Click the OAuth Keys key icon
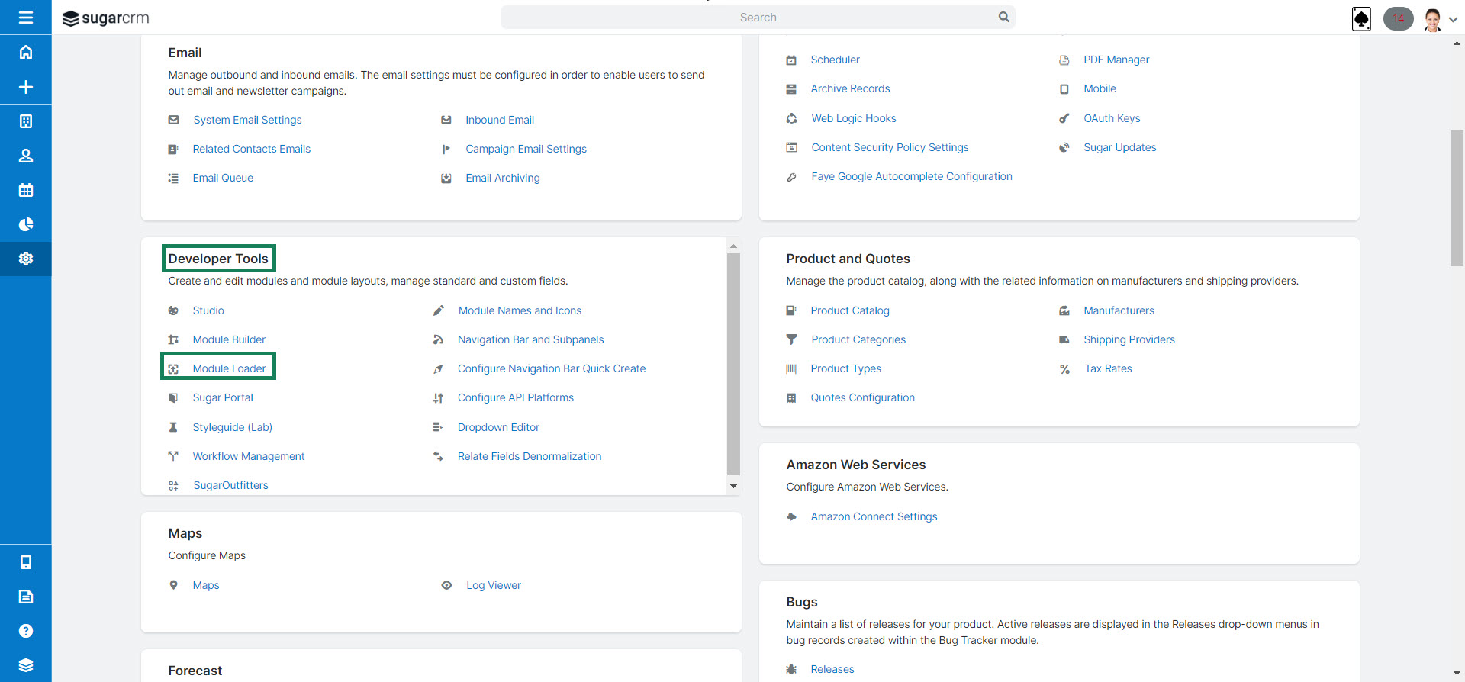 1064,118
